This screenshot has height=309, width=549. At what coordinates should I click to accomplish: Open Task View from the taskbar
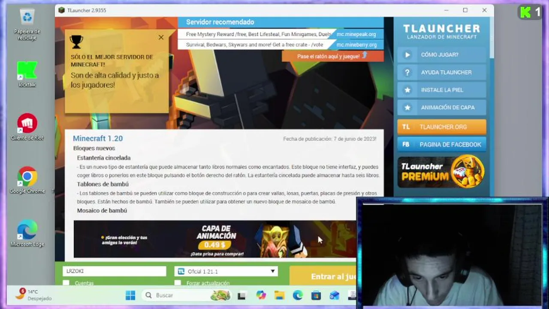pyautogui.click(x=242, y=295)
